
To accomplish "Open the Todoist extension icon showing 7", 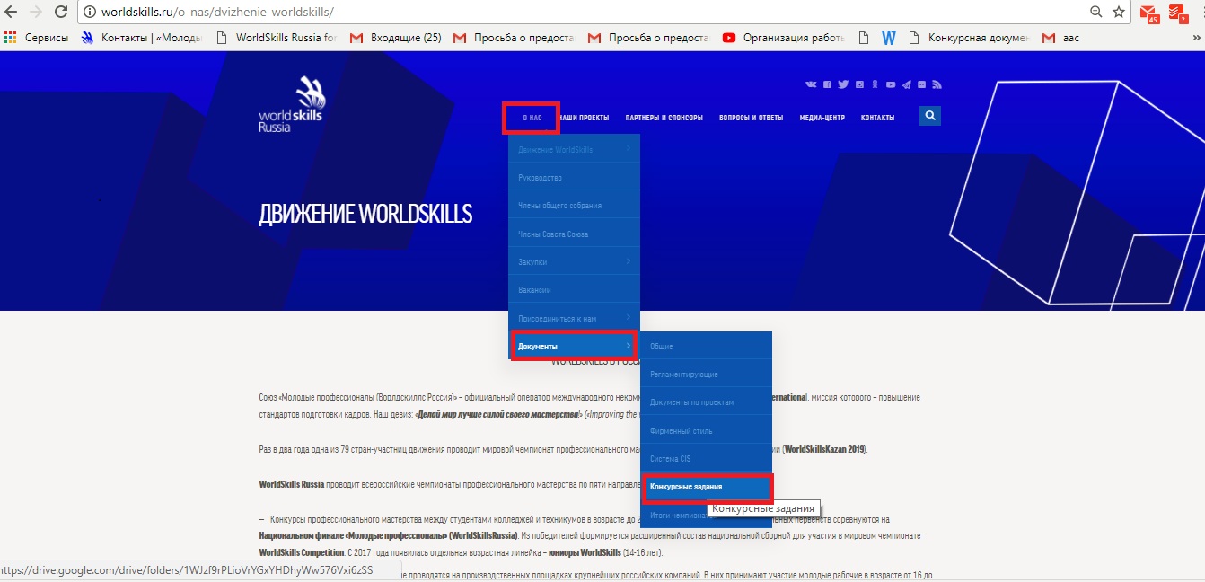I will 1177,13.
